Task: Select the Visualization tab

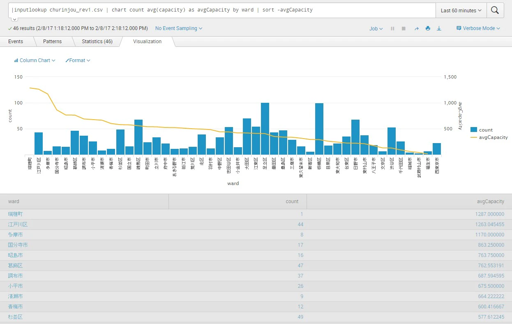Action: 147,42
